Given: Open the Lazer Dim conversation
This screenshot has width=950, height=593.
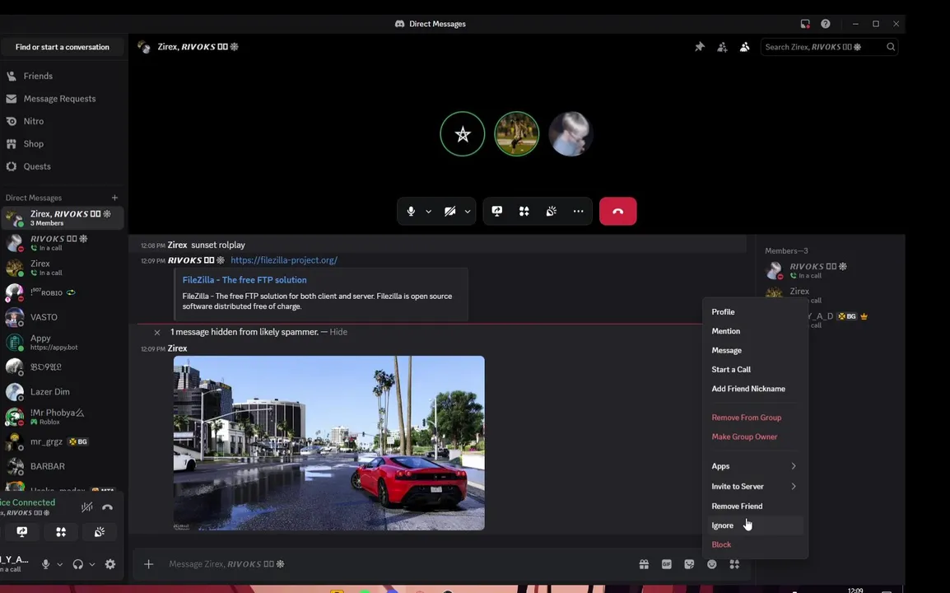Looking at the screenshot, I should [x=63, y=392].
